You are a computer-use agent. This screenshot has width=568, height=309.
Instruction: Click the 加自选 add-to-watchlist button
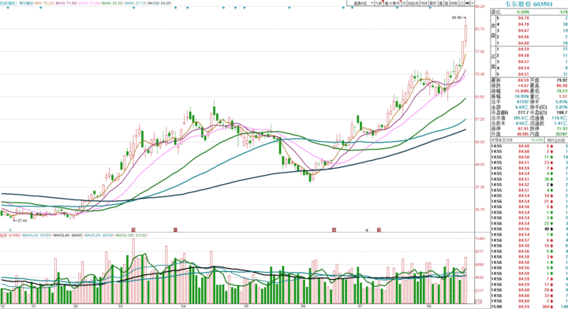point(413,3)
